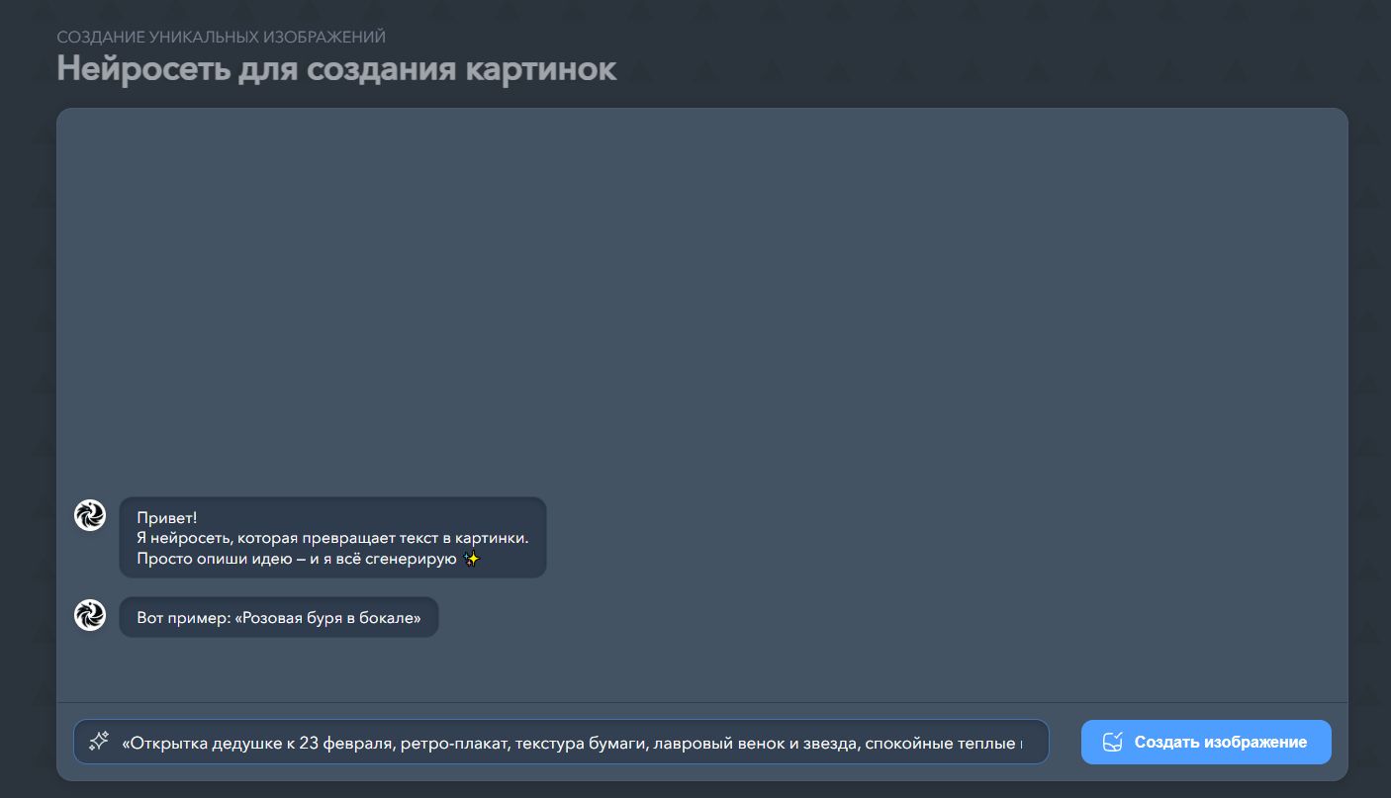Click the "СОЗДАНИЕ УНИКАЛЬНЫХ ИЗОБРАЖЕНИЙ" subtitle
The width and height of the screenshot is (1391, 798).
221,37
